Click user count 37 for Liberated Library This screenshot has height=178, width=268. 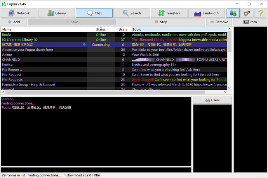pyautogui.click(x=123, y=39)
